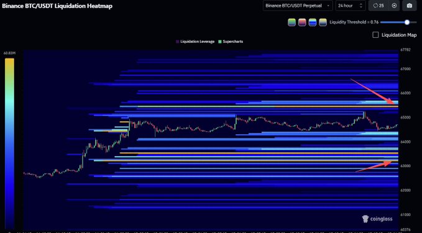The image size is (422, 233).
Task: Click the 60.83M color scale bar
Action: 9,144
